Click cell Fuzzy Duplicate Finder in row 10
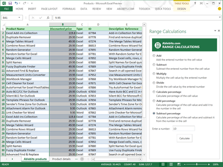Image resolution: width=223 pixels, height=167 pixels. click(x=27, y=67)
